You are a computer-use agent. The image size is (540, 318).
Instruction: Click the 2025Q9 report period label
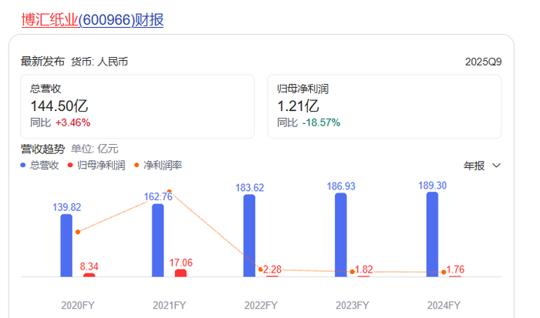tap(483, 62)
